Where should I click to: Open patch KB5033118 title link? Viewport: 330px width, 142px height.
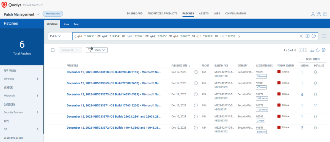click(x=114, y=72)
